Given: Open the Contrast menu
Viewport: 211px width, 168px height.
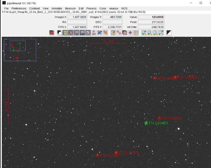Looking at the screenshot, I should pos(35,8).
